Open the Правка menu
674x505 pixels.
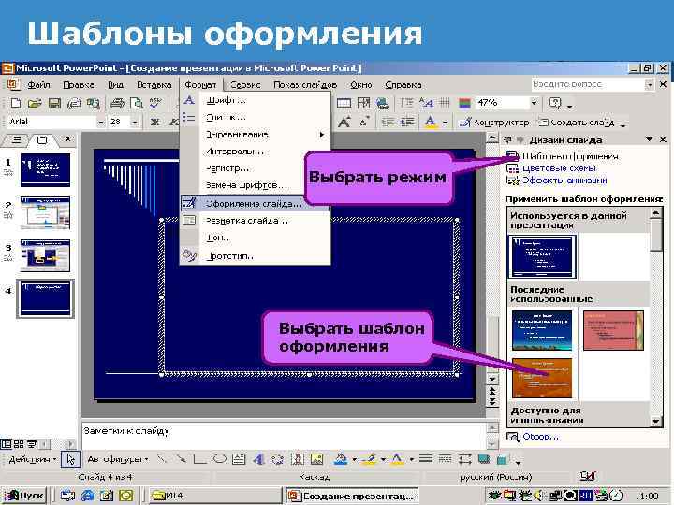[x=79, y=85]
